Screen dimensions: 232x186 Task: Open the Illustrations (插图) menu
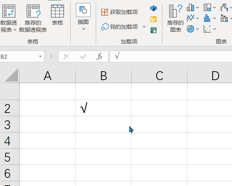click(83, 17)
